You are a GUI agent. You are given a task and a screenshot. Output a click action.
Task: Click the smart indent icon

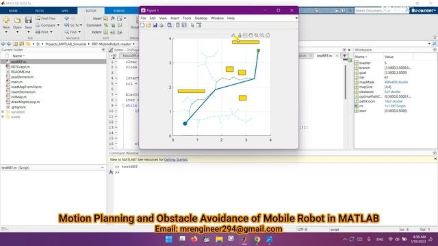106,32
